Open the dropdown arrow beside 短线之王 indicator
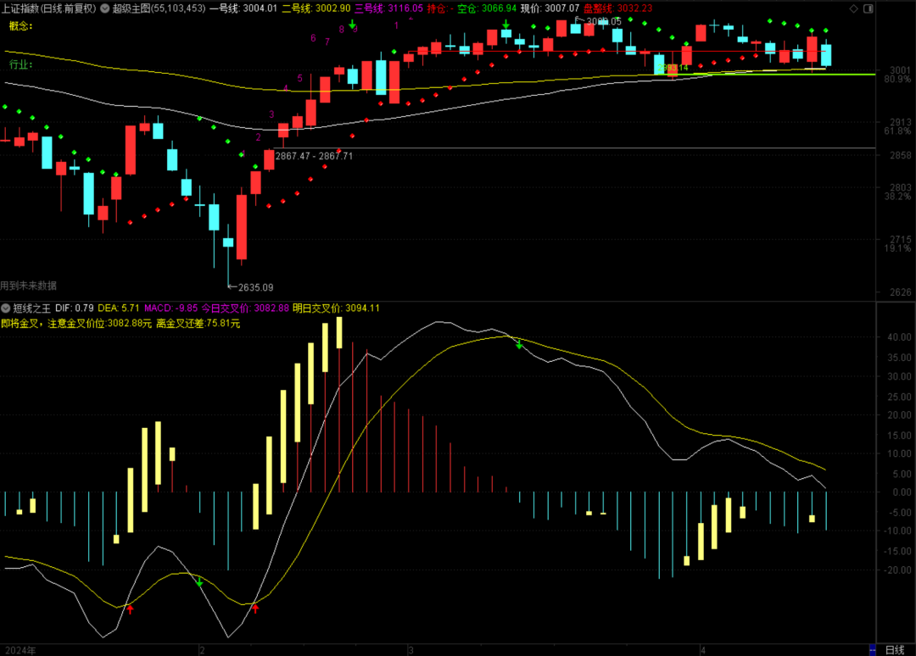Image resolution: width=916 pixels, height=656 pixels. click(6, 309)
